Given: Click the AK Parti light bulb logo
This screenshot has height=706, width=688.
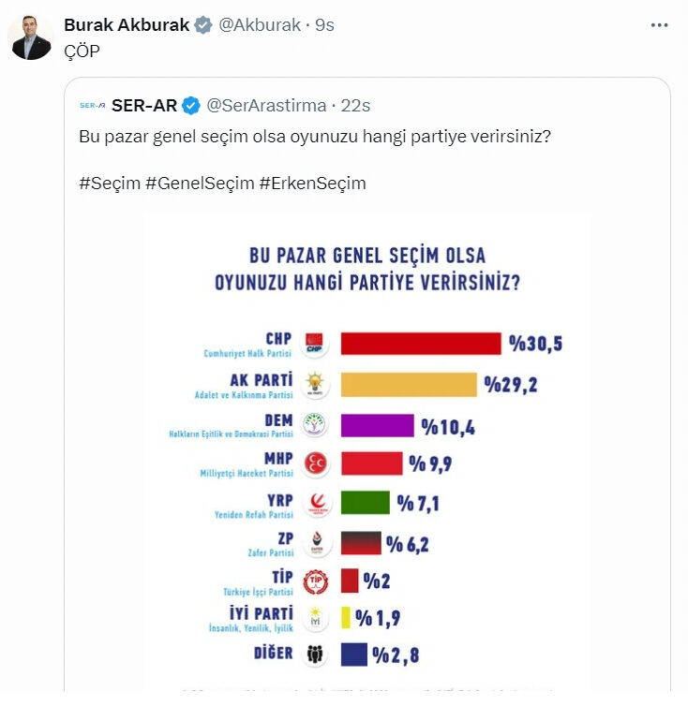Looking at the screenshot, I should pos(317,384).
